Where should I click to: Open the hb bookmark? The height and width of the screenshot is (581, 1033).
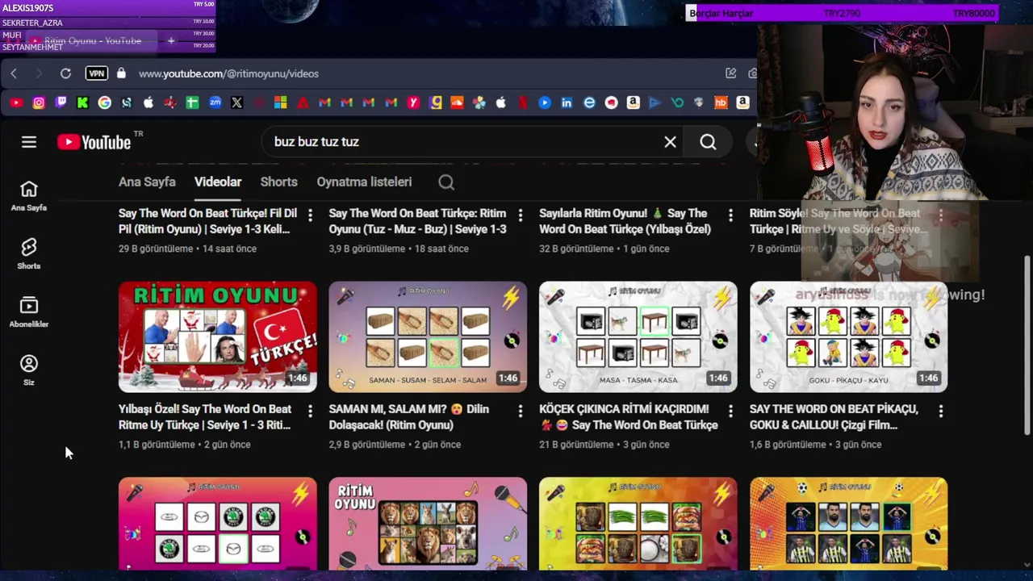721,102
